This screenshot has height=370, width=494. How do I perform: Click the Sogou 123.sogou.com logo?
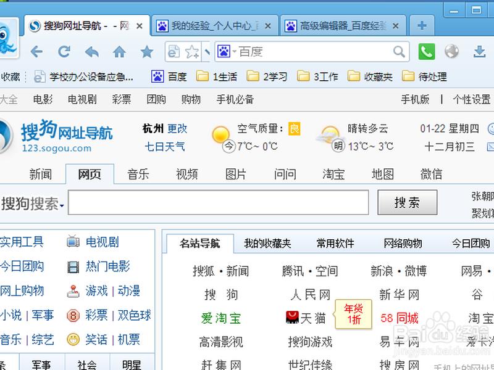pyautogui.click(x=57, y=137)
